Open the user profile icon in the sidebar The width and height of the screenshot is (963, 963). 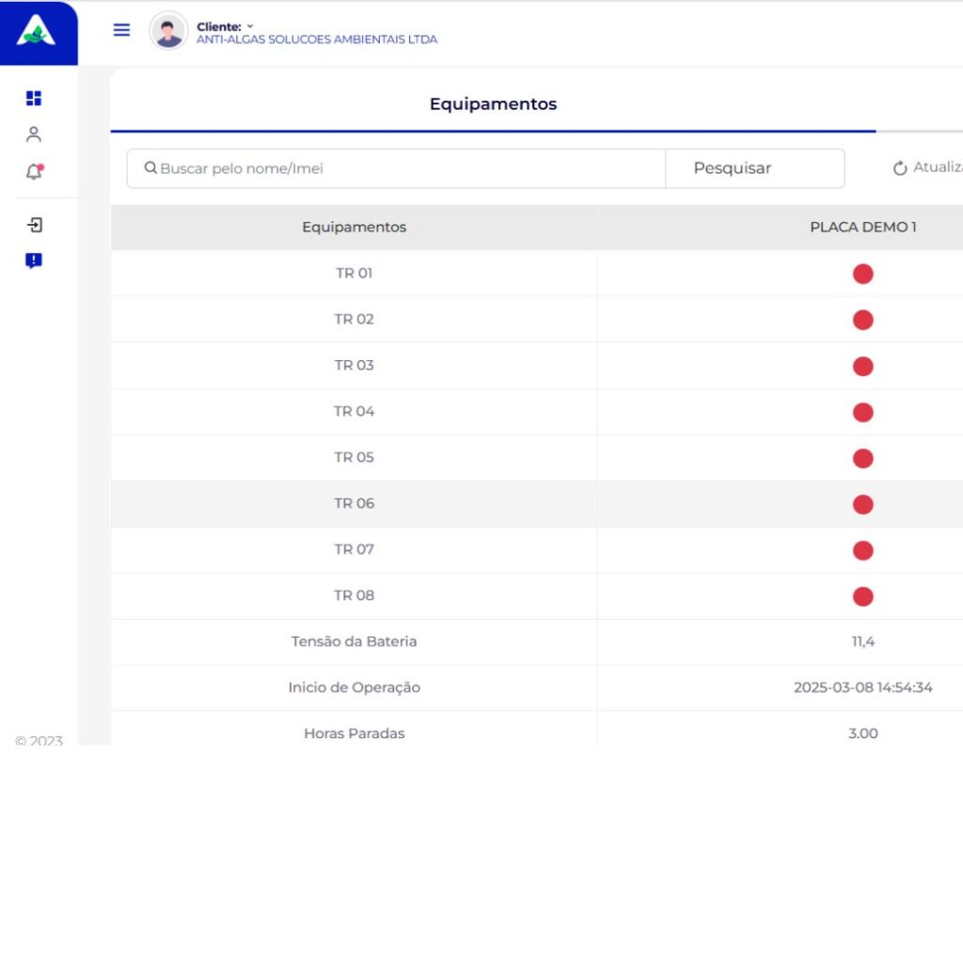[34, 134]
